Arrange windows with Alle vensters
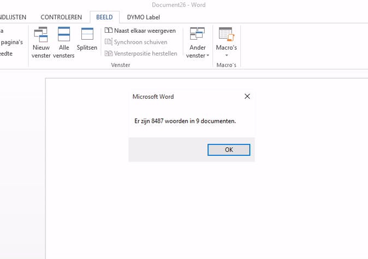368x259 pixels. 64,43
